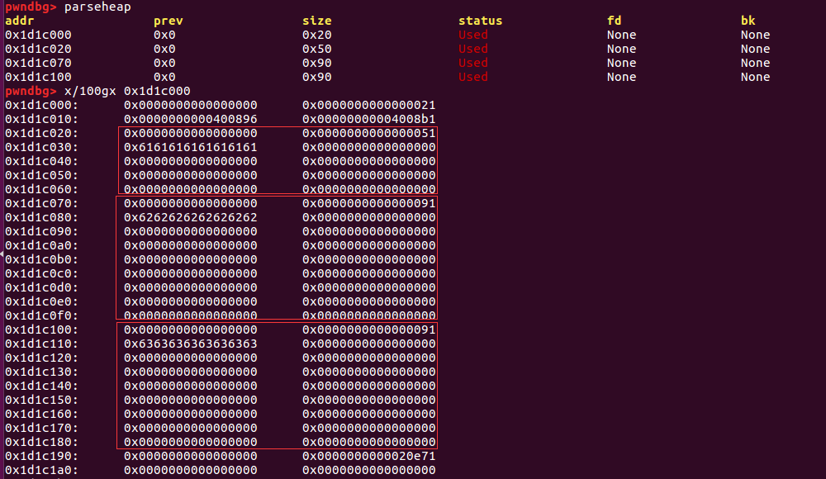Image resolution: width=826 pixels, height=479 pixels.
Task: Select the status column header
Action: [x=480, y=20]
